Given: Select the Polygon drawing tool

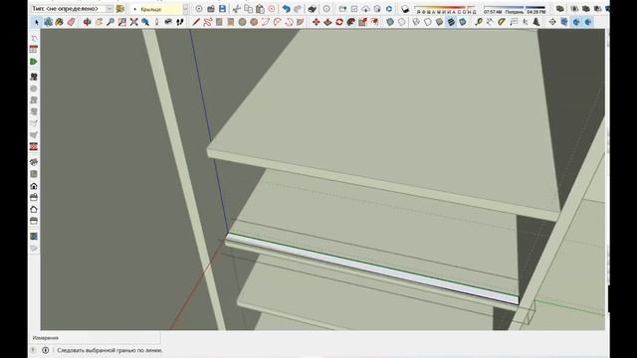Looking at the screenshot, I should (254, 22).
